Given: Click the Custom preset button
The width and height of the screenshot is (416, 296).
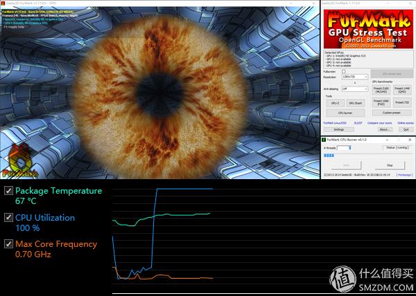Looking at the screenshot, I should coord(392,112).
